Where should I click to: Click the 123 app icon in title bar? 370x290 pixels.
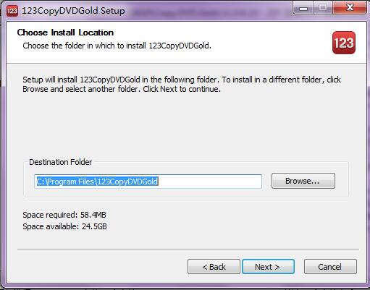12,11
